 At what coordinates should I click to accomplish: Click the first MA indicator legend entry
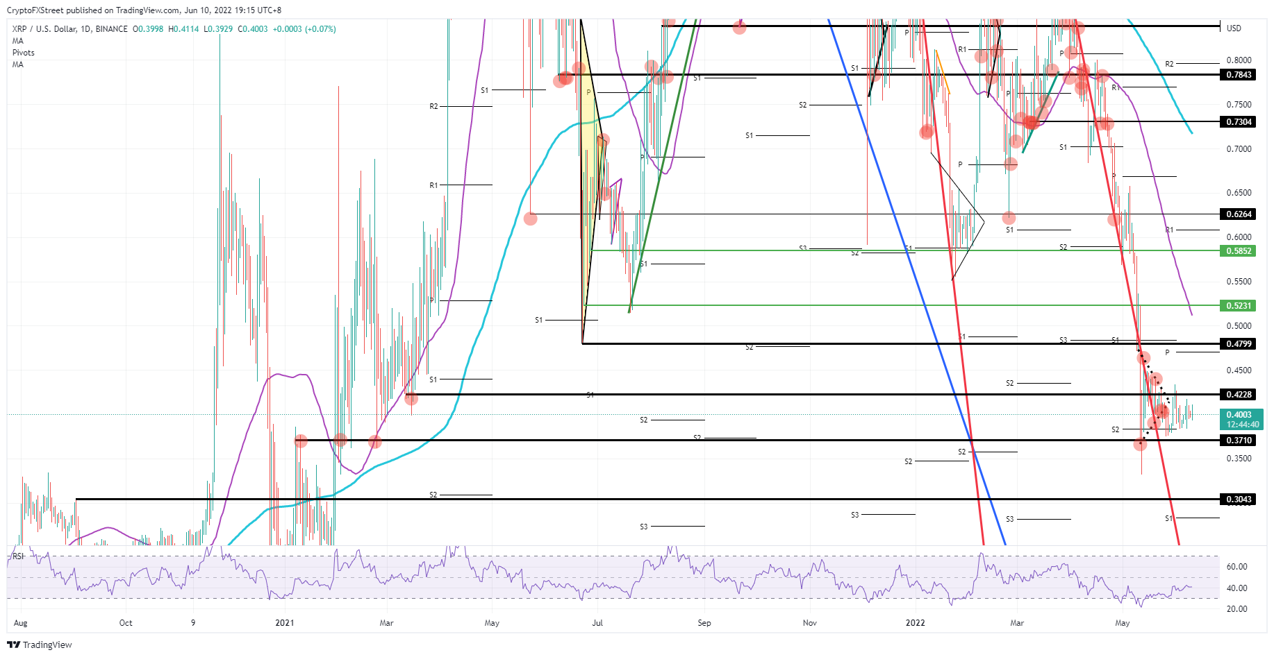[x=17, y=41]
